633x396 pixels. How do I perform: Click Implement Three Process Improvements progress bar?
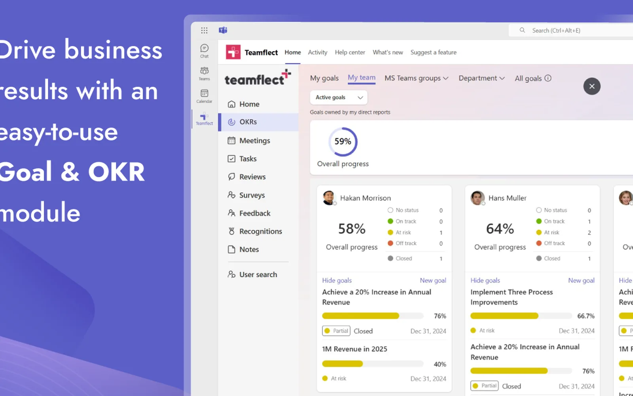[x=521, y=316]
